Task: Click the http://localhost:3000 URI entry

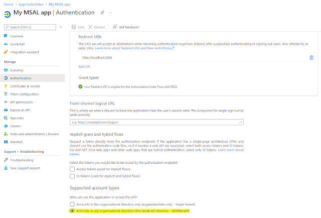Action: 97,58
